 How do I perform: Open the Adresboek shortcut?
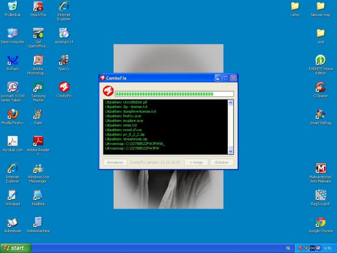(x=13, y=225)
